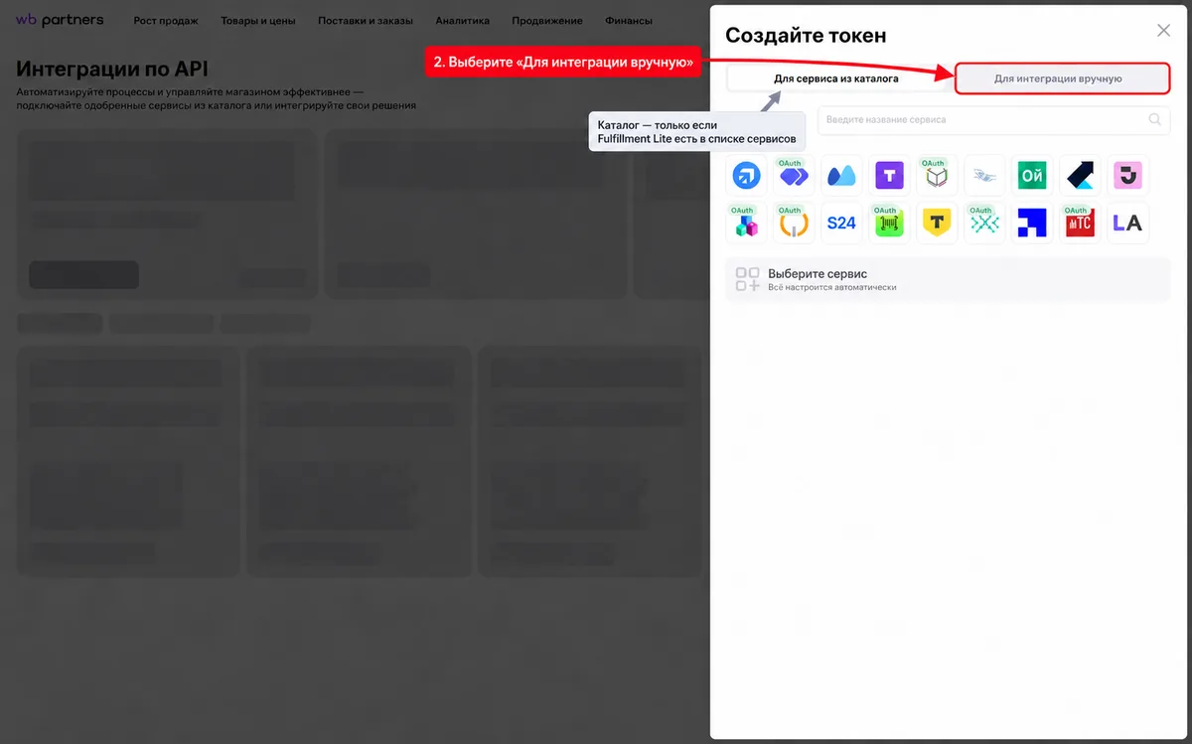This screenshot has width=1192, height=744.
Task: Pick the blue mountain peaks service icon
Action: coord(841,176)
